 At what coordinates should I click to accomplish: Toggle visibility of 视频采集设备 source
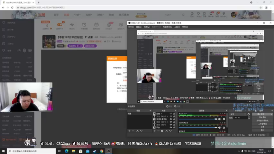[171, 119]
